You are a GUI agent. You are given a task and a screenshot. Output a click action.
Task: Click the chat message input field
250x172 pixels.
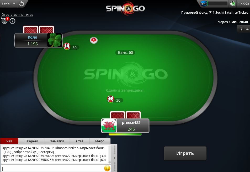pos(53,168)
